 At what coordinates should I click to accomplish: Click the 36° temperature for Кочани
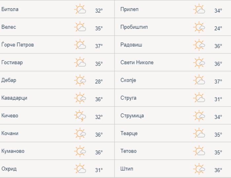[x=99, y=134]
